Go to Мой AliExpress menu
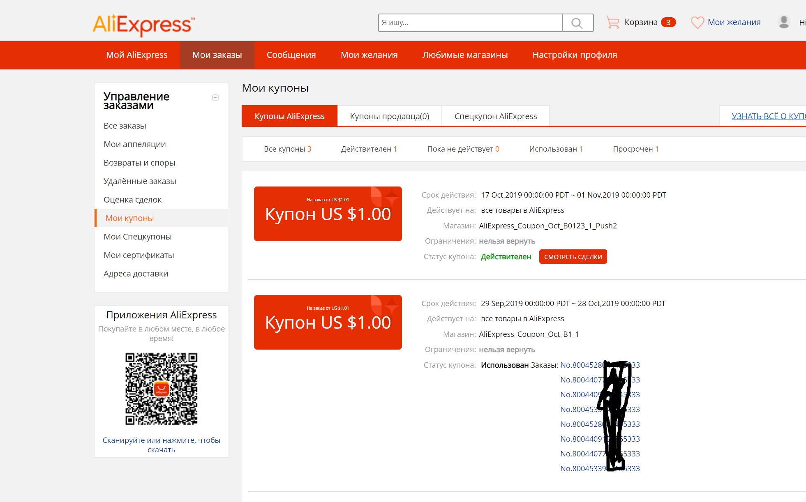This screenshot has width=806, height=502. click(137, 55)
